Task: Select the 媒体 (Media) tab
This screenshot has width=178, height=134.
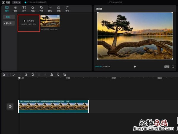Action: click(x=7, y=8)
